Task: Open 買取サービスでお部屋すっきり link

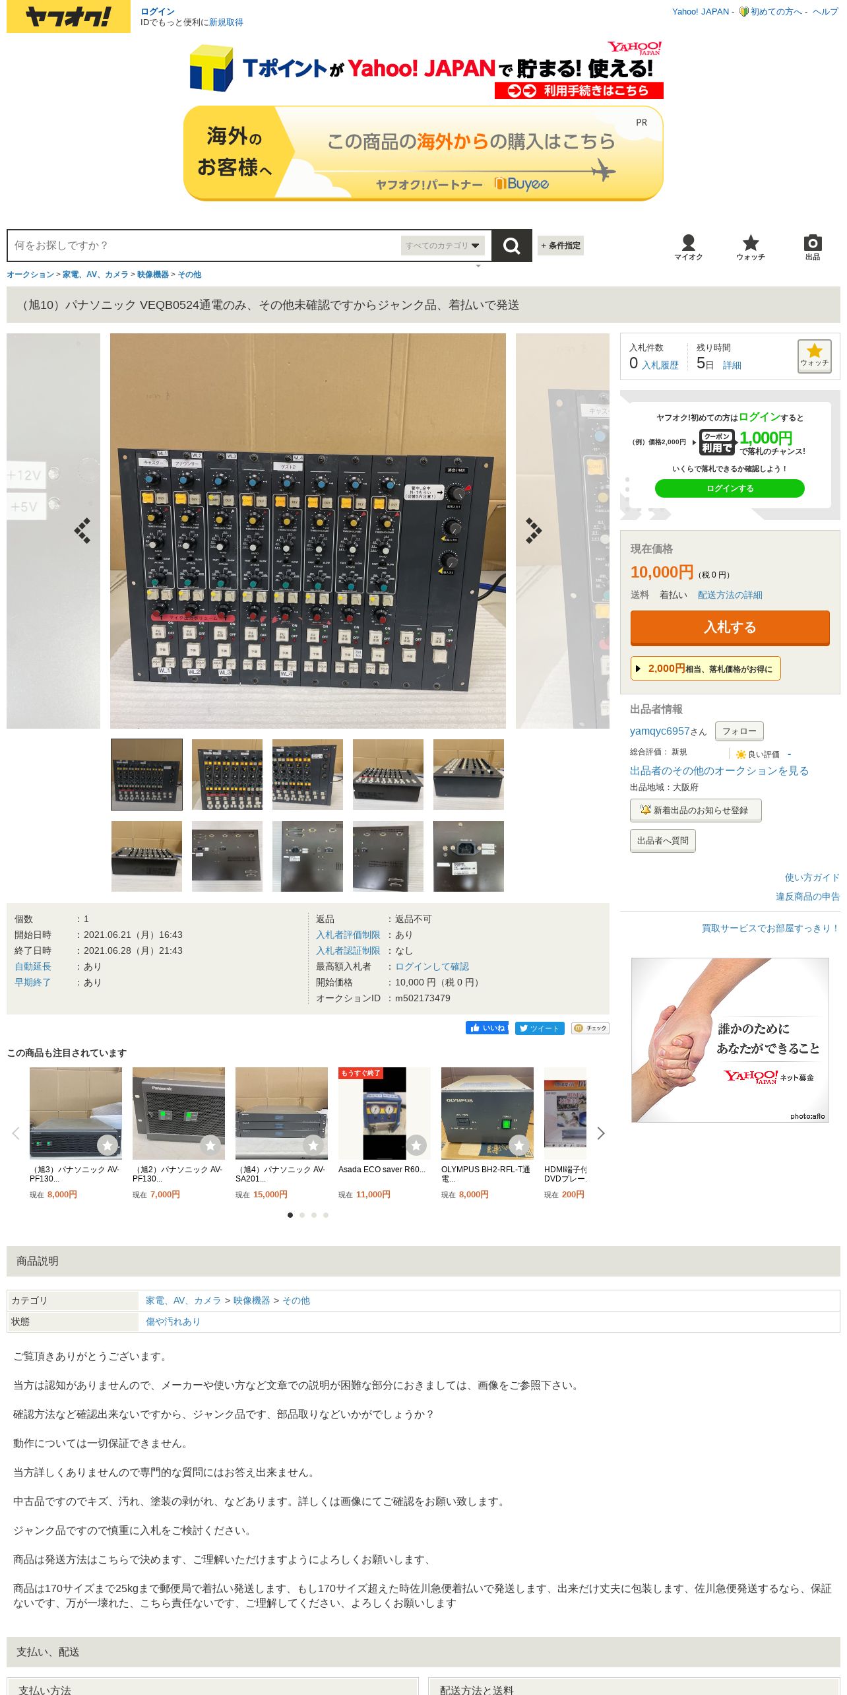Action: (770, 928)
